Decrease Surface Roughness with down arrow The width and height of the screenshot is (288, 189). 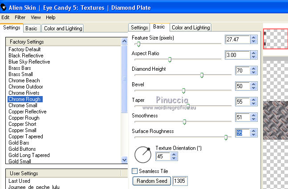click(x=254, y=135)
